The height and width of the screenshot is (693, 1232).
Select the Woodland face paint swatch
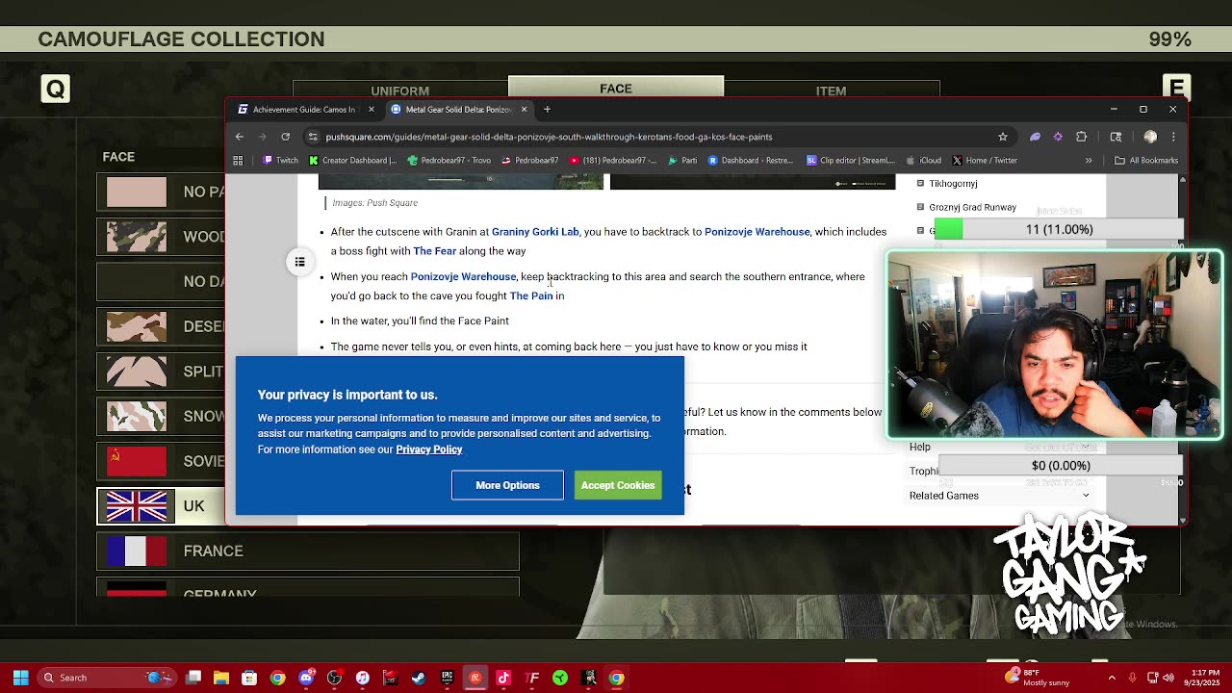137,236
